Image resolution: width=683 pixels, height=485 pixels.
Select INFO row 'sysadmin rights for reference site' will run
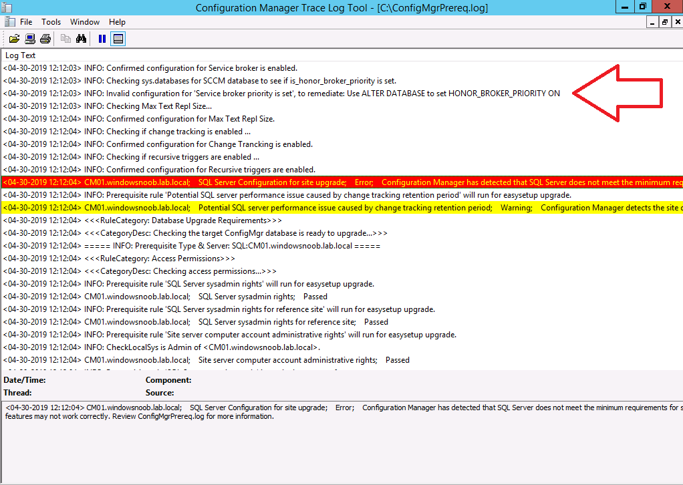pyautogui.click(x=342, y=309)
